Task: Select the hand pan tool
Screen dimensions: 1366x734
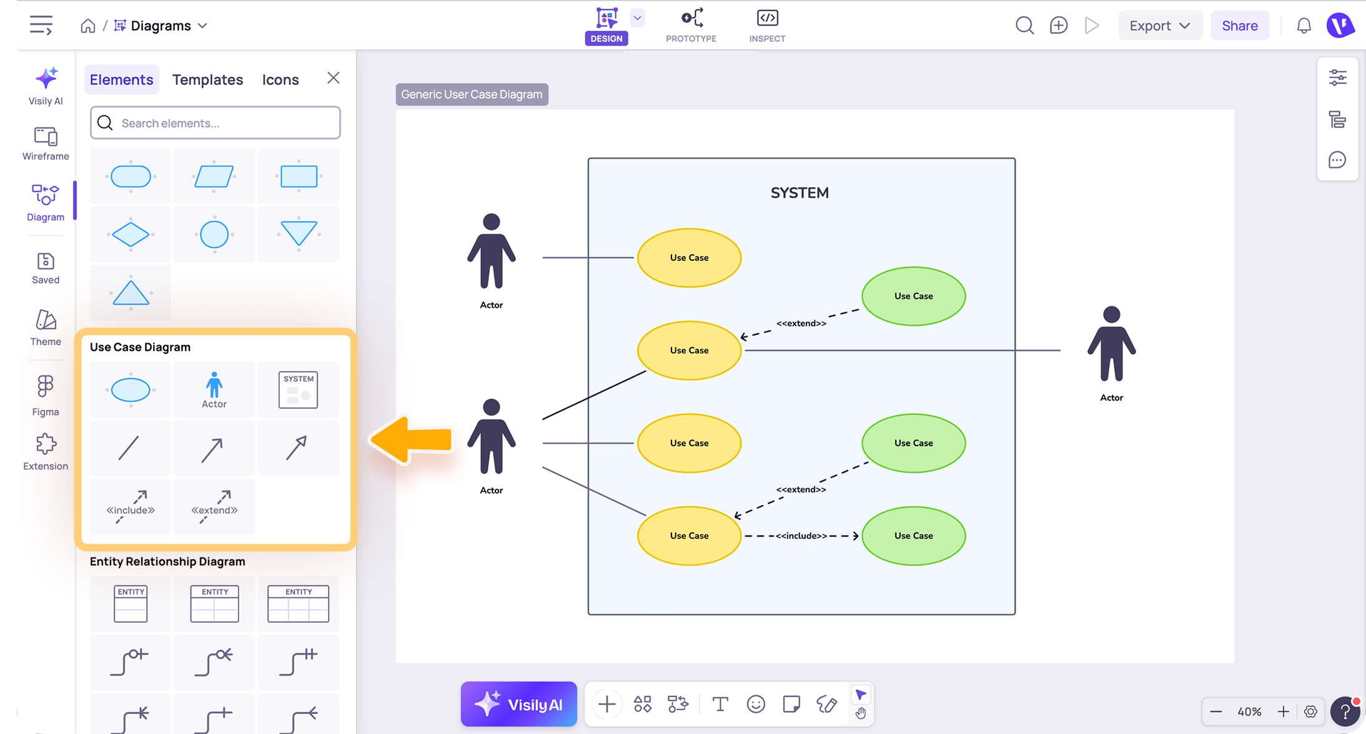Action: [x=861, y=713]
